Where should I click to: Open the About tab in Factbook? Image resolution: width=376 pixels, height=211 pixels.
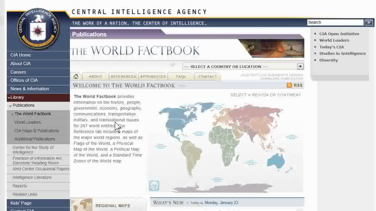(x=95, y=76)
